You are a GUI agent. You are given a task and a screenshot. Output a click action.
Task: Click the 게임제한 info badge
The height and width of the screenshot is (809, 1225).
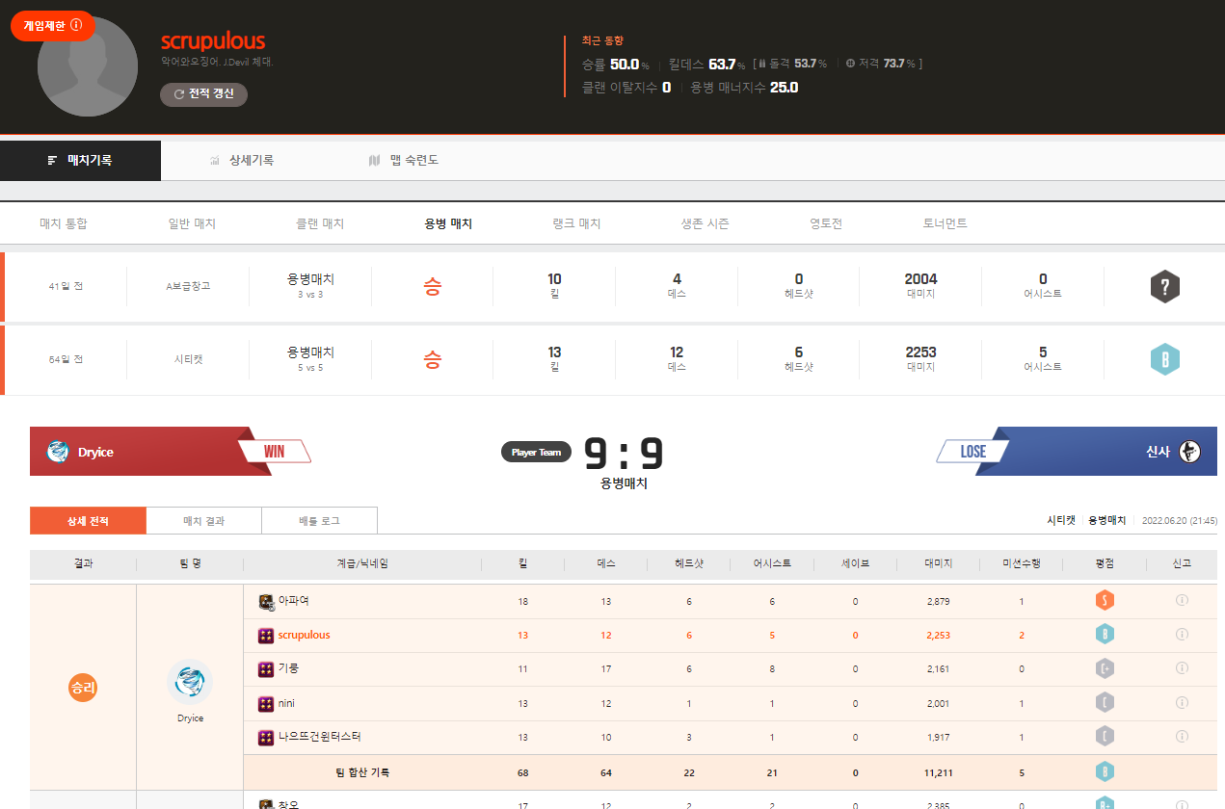pyautogui.click(x=52, y=26)
